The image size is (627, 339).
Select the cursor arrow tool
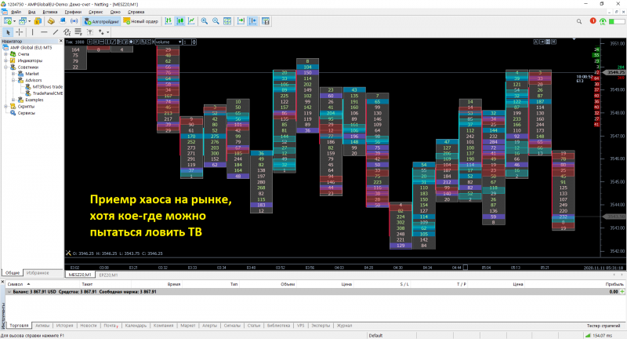tap(8, 32)
